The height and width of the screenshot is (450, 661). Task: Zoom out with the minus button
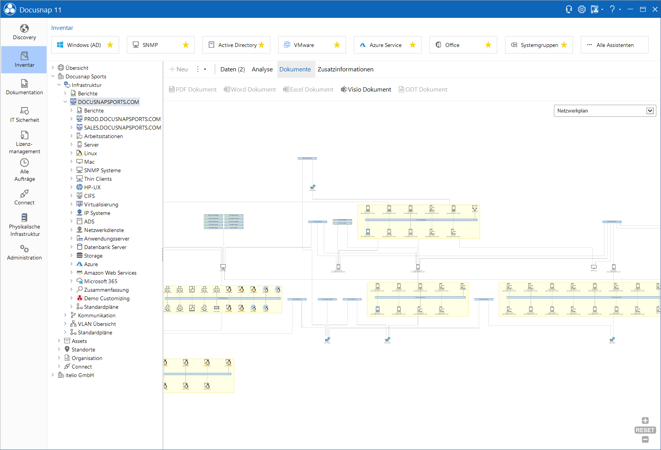tap(645, 440)
